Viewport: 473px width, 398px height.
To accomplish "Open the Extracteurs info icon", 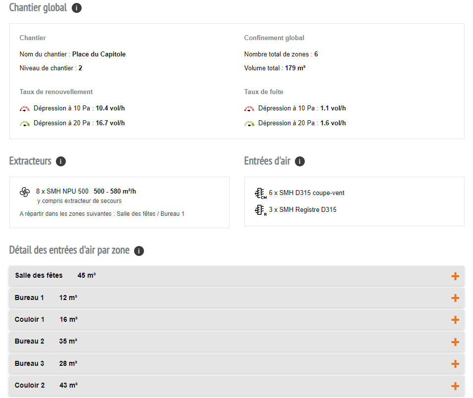I will [x=61, y=161].
